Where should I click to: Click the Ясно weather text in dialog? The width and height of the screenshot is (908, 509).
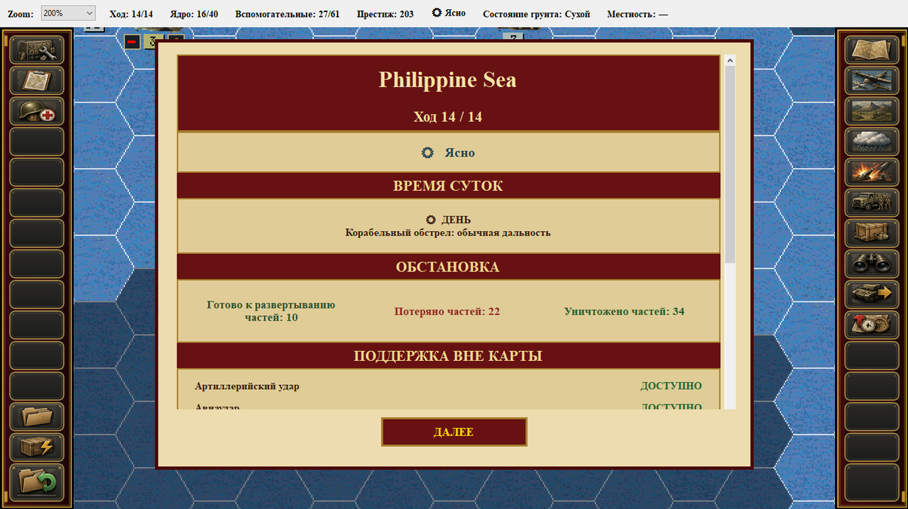pos(460,153)
